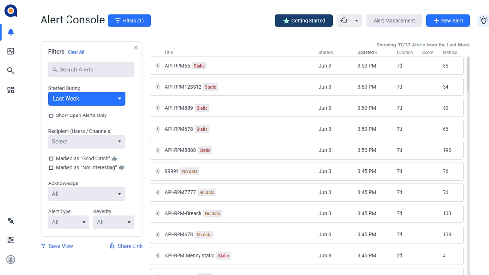
Task: Open the Acknowledge dropdown
Action: (x=87, y=194)
